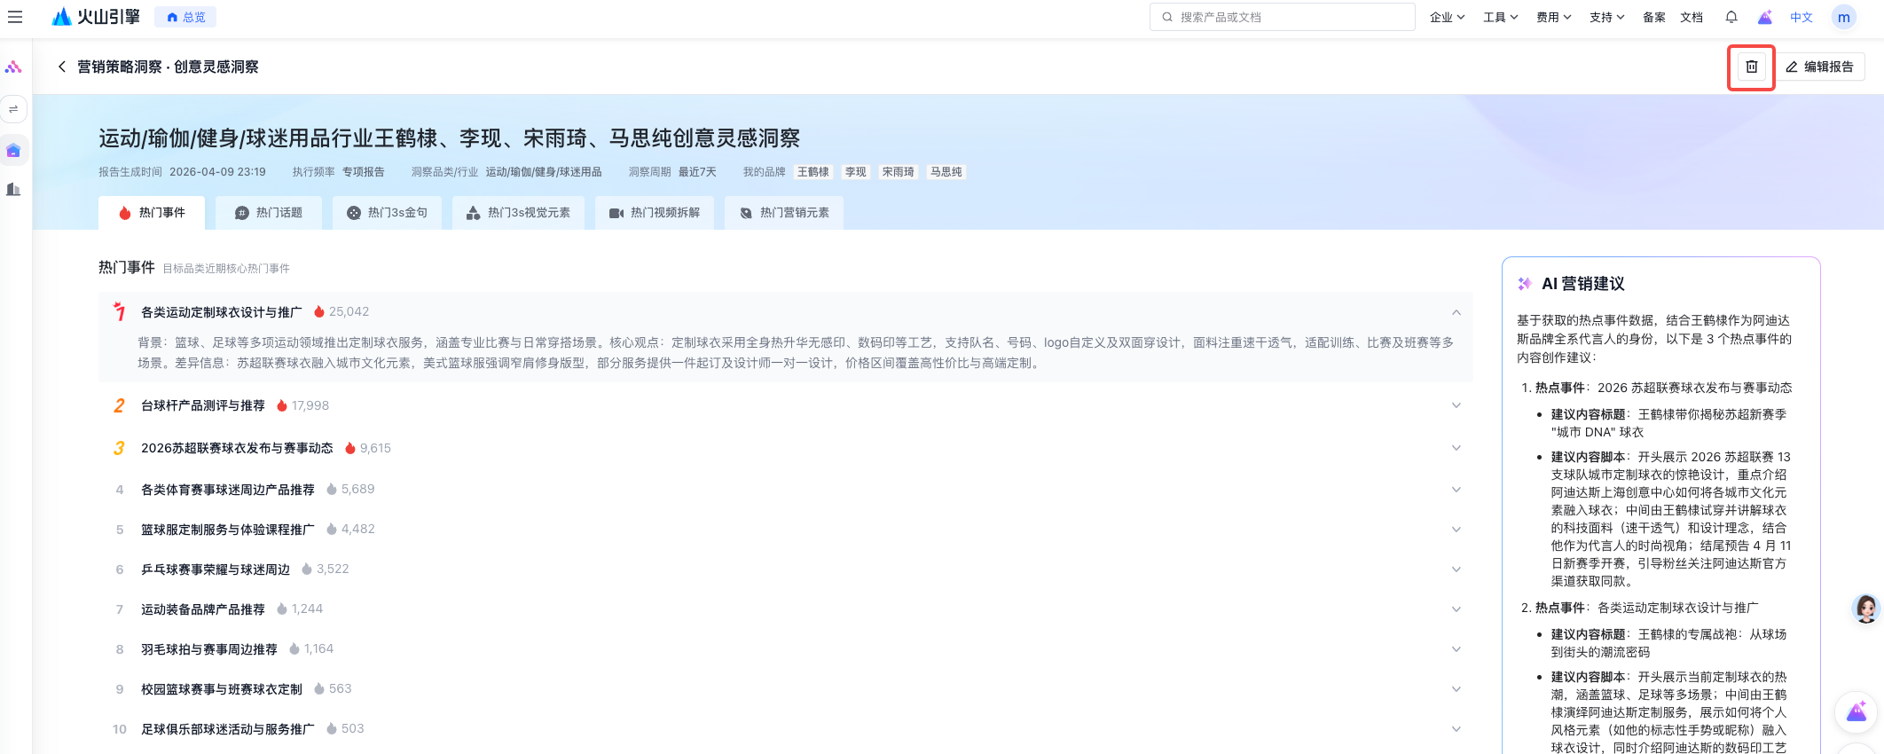The image size is (1884, 754).
Task: Open the customer service avatar widget
Action: click(1866, 609)
